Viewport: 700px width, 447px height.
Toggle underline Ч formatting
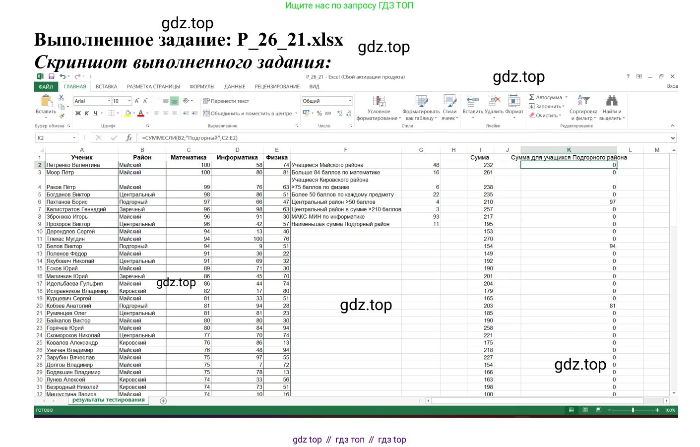pyautogui.click(x=96, y=114)
